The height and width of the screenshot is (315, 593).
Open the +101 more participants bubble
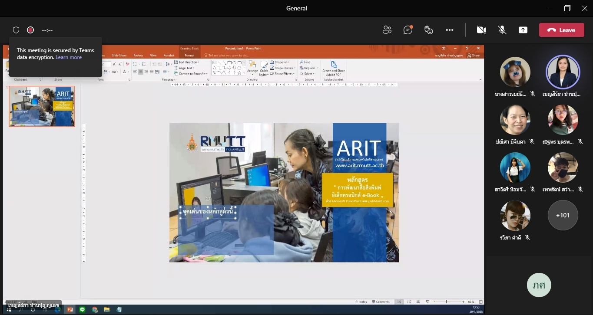[x=563, y=215]
